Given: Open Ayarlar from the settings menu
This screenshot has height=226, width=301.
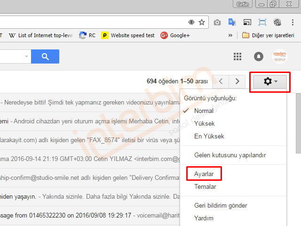Looking at the screenshot, I should pos(204,174).
